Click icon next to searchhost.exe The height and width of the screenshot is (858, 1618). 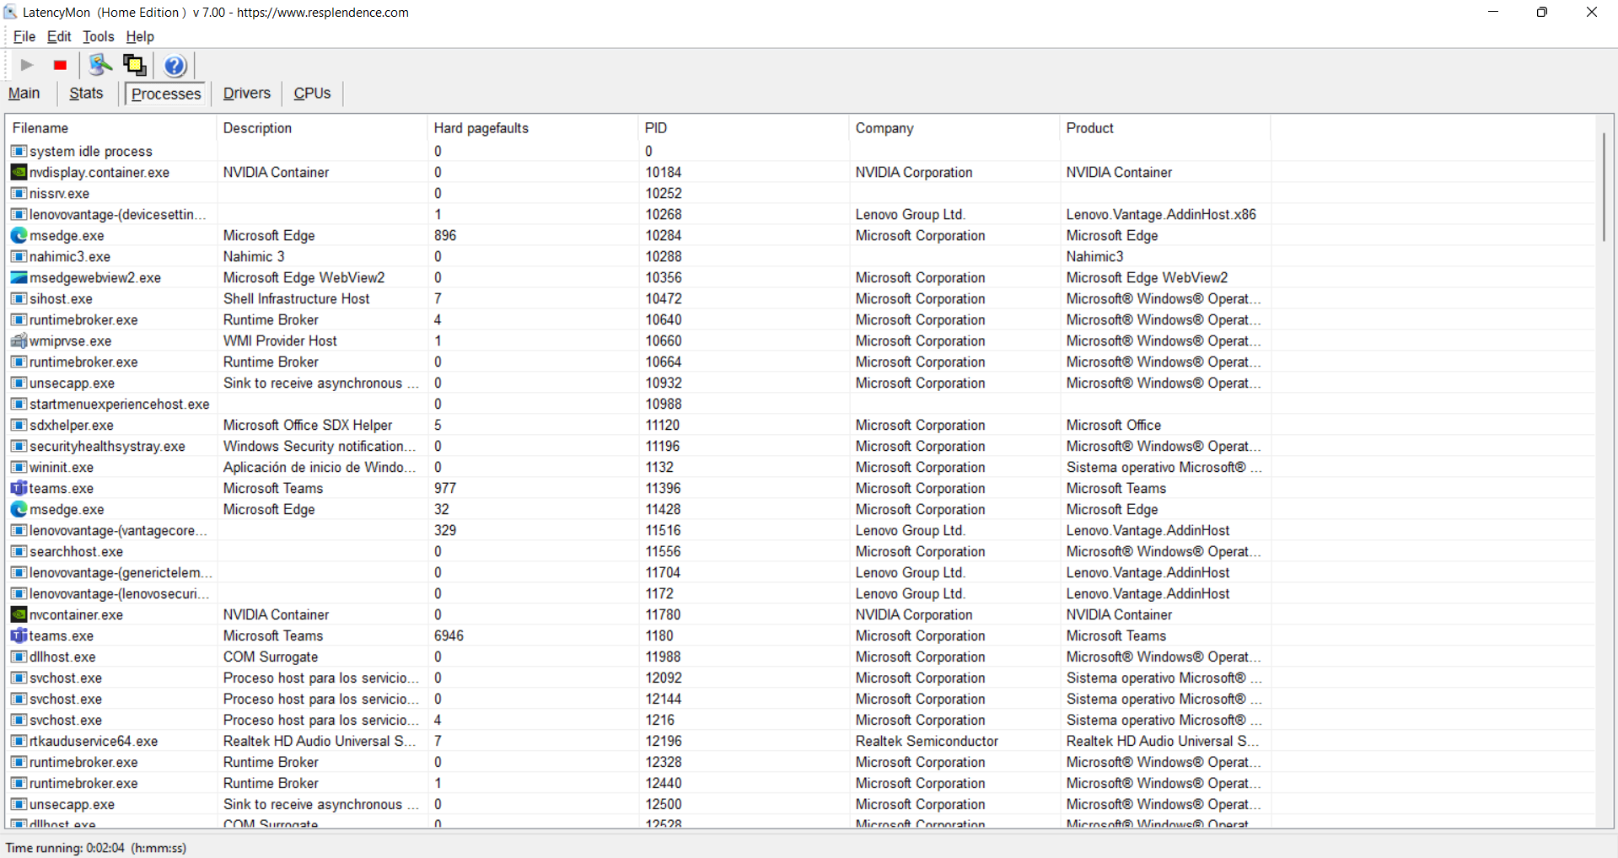[x=19, y=551]
